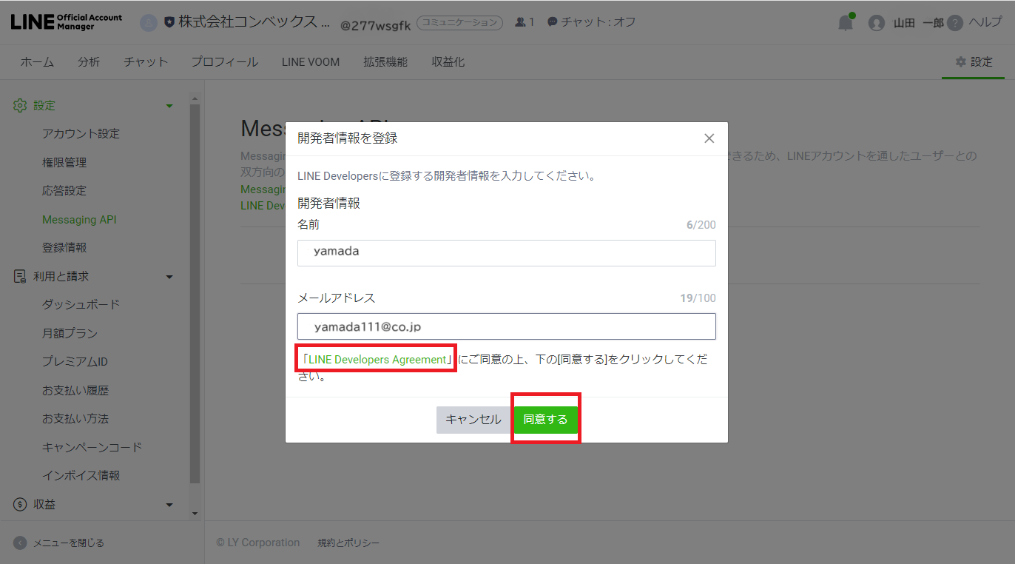Click the sidebar scrollbar up arrow
The image size is (1015, 564).
tap(195, 97)
